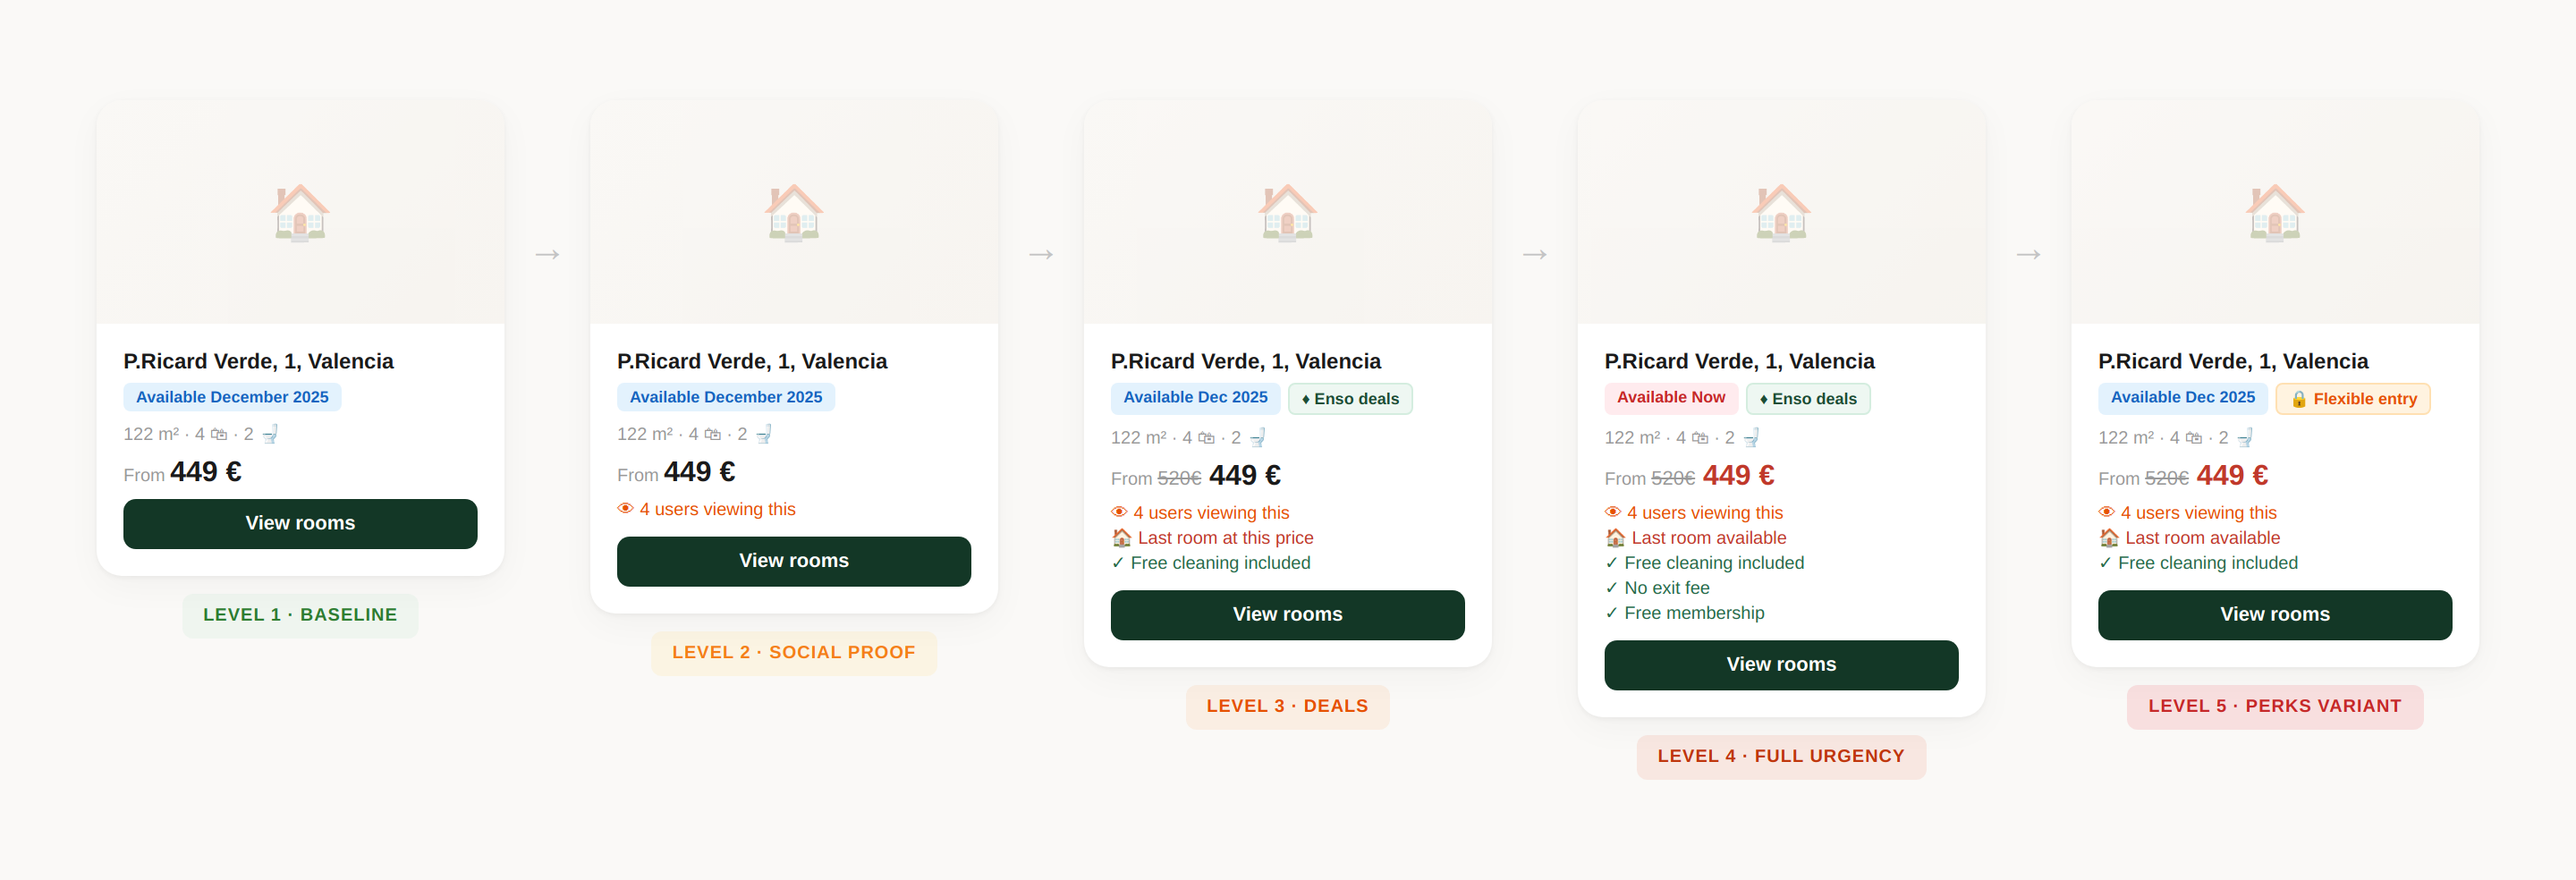Expand the arrow between Level 1 and Level 2
The width and height of the screenshot is (2576, 880).
coord(549,253)
